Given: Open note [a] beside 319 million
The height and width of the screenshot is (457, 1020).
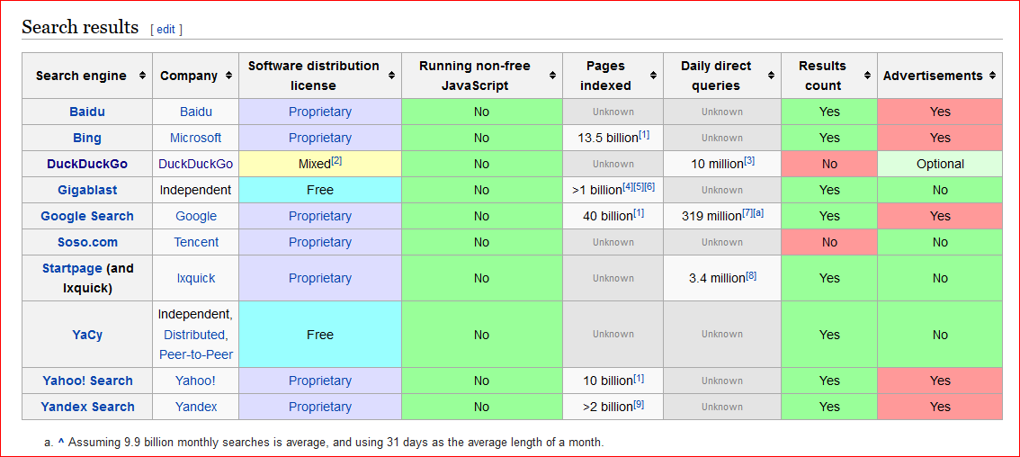Looking at the screenshot, I should click(758, 213).
